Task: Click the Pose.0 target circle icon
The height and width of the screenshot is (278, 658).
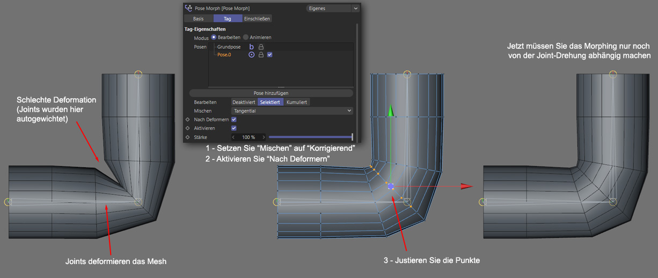Action: pos(251,55)
